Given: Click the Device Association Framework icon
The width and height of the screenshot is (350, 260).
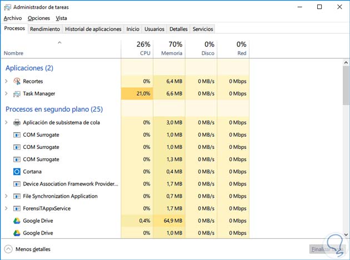Looking at the screenshot, I should 17,184.
